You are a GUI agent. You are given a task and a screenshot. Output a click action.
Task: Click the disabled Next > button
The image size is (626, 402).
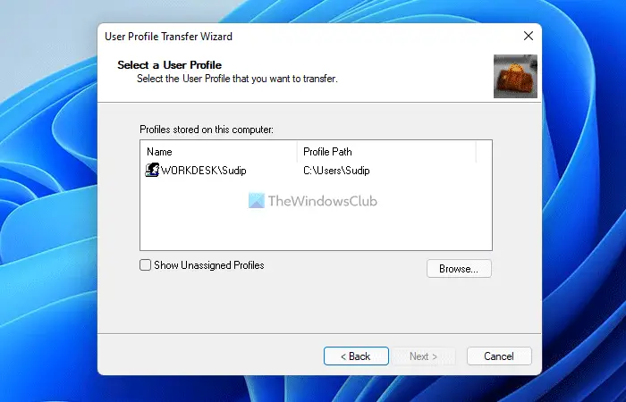(423, 356)
